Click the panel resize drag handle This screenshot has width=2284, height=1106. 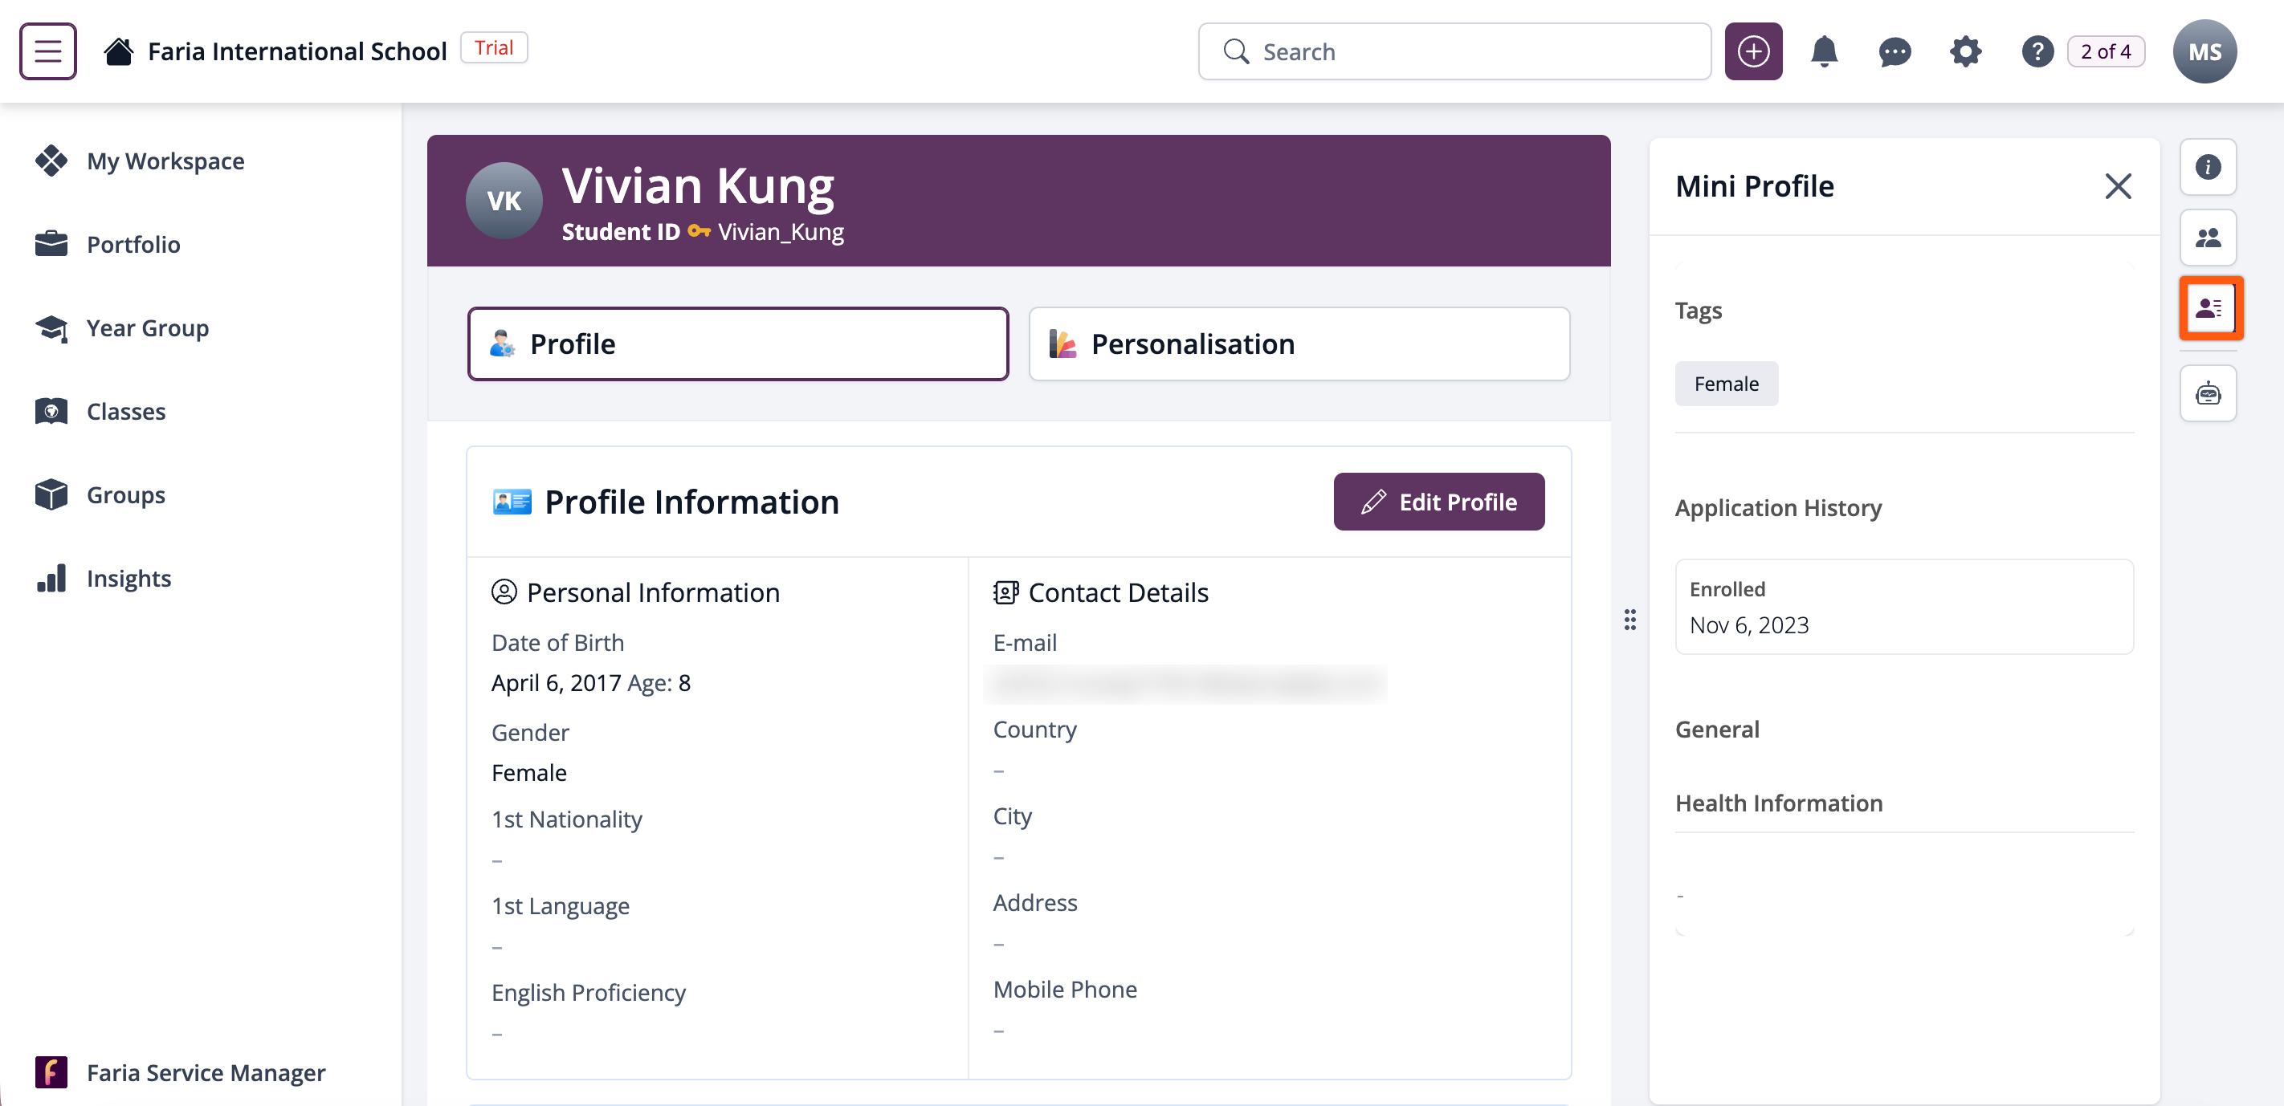coord(1629,620)
